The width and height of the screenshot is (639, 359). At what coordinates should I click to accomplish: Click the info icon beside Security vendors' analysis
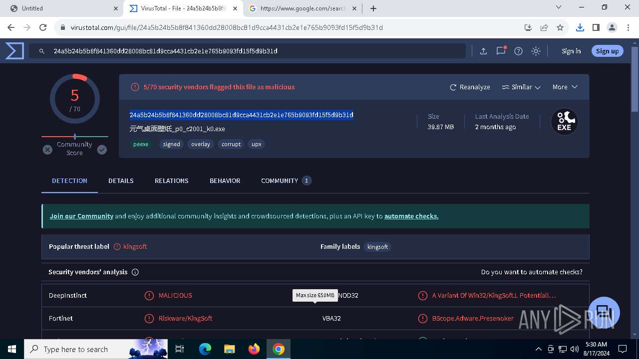[x=135, y=272]
